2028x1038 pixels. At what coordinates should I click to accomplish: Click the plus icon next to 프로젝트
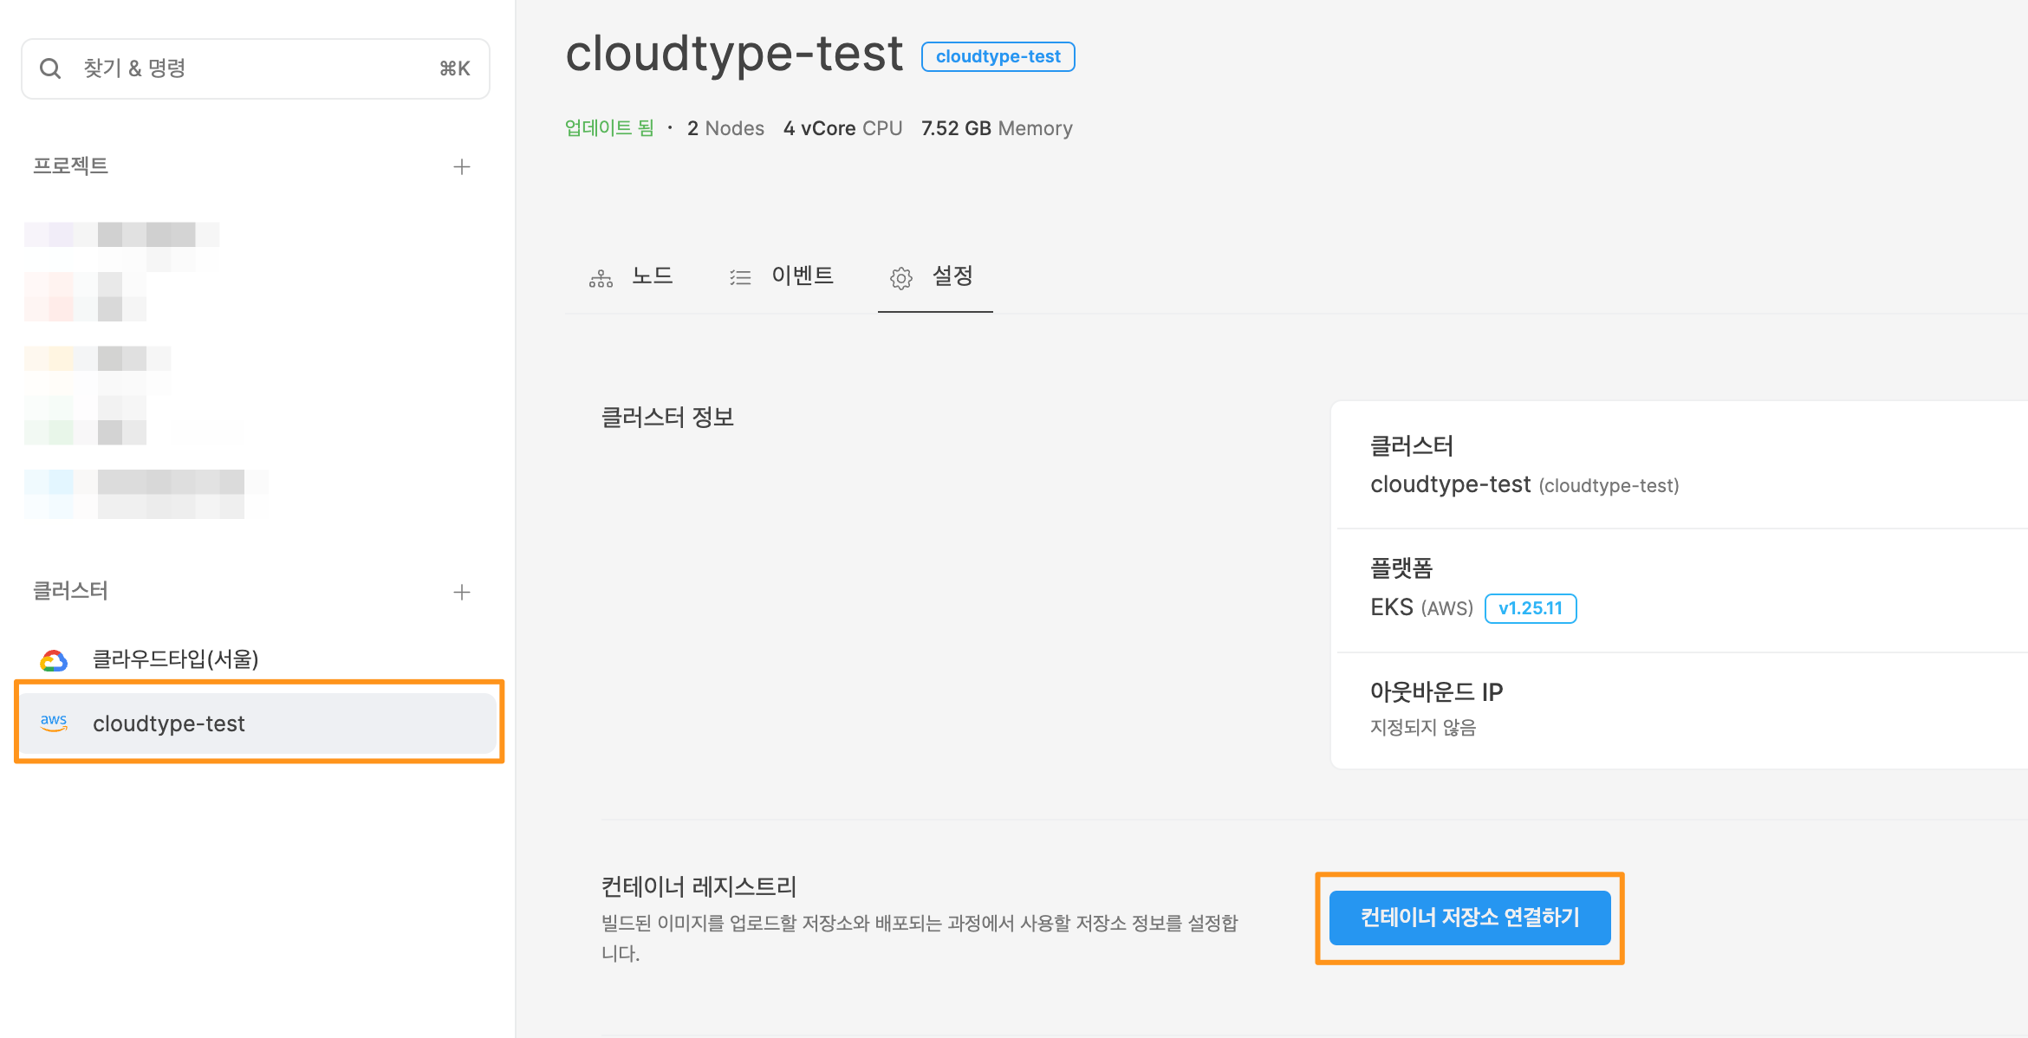[462, 166]
